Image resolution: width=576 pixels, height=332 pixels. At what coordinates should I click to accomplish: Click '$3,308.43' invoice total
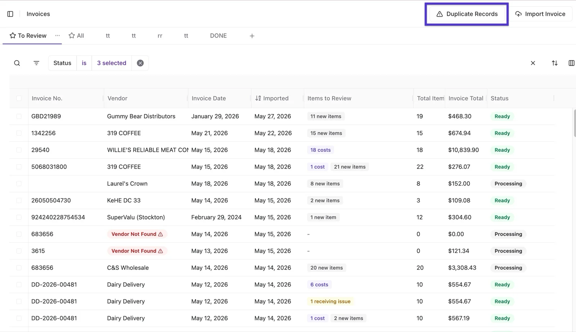click(462, 268)
